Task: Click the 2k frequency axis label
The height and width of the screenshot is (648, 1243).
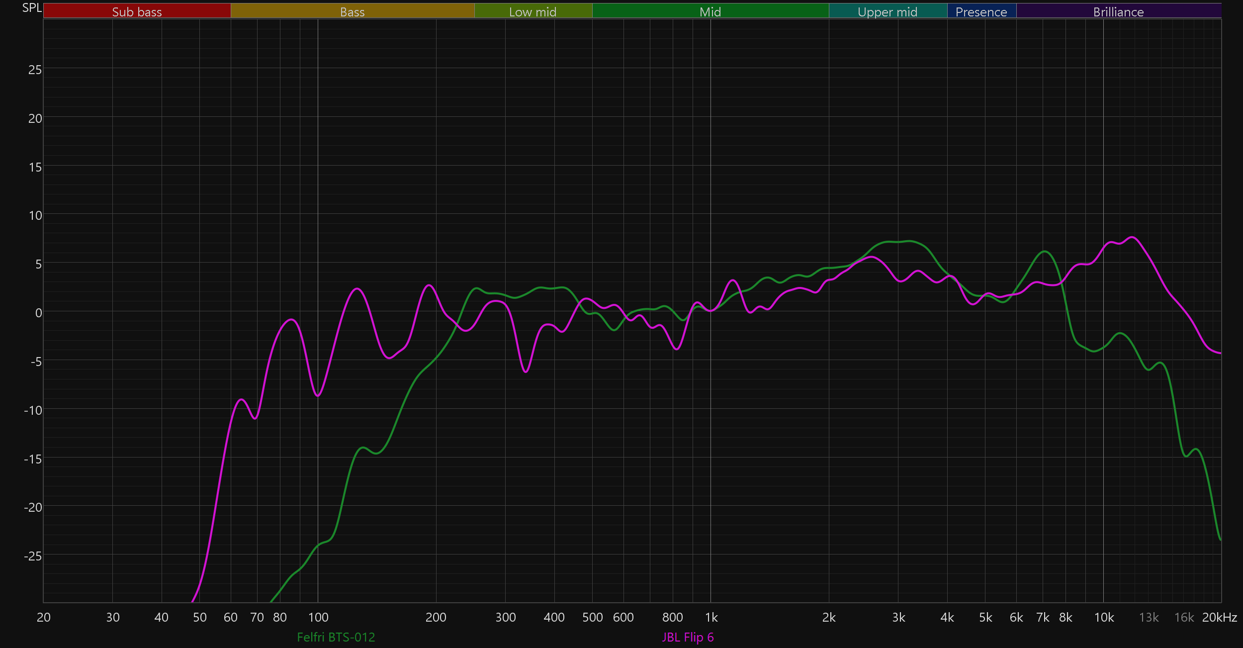Action: 829,618
